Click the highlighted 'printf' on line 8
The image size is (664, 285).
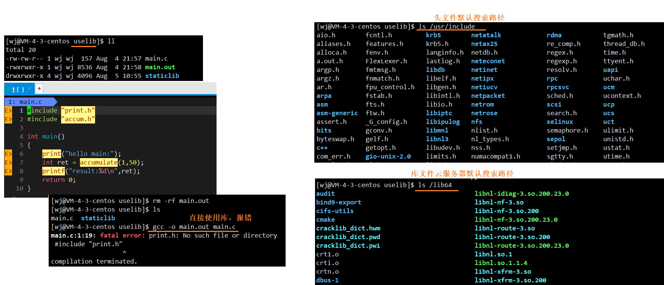54,171
